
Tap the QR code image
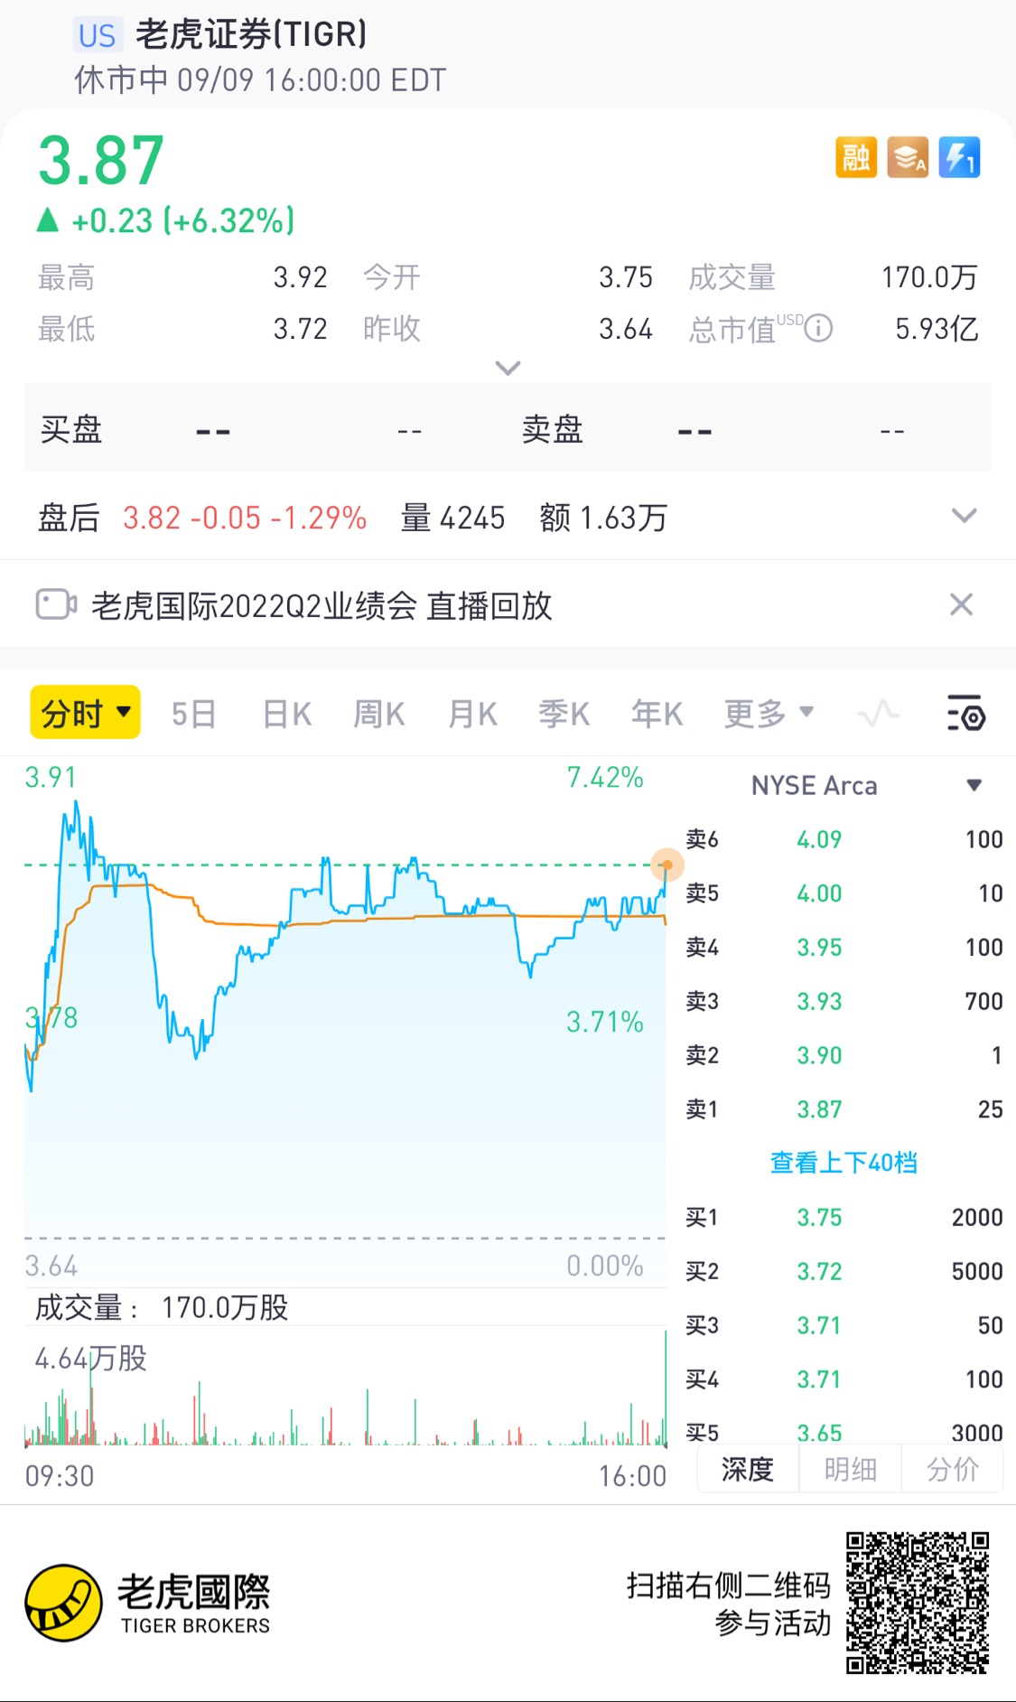tap(918, 1603)
